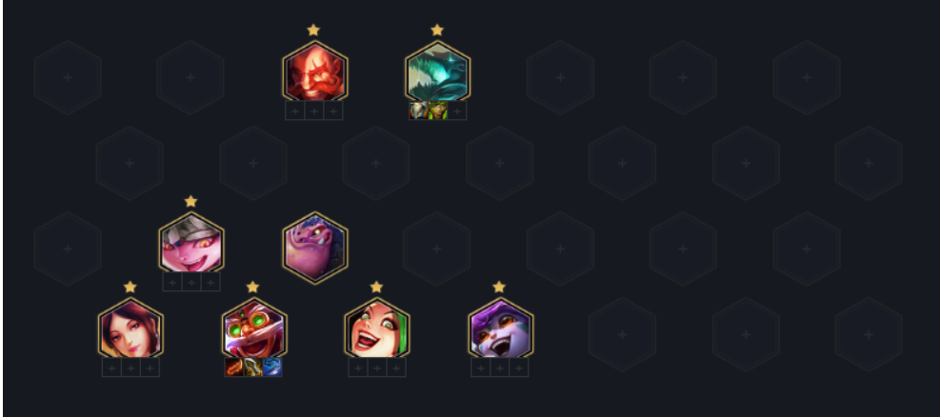Click the blue item equipped on Ziggs
940x417 pixels.
[272, 367]
